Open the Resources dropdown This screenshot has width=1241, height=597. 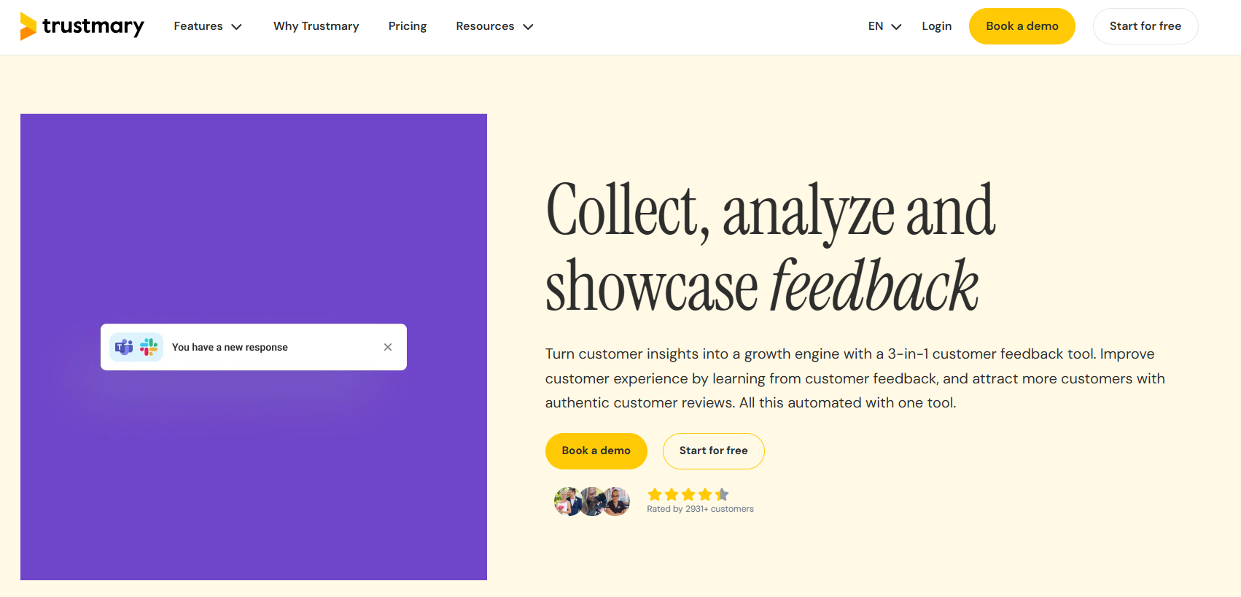(x=494, y=26)
